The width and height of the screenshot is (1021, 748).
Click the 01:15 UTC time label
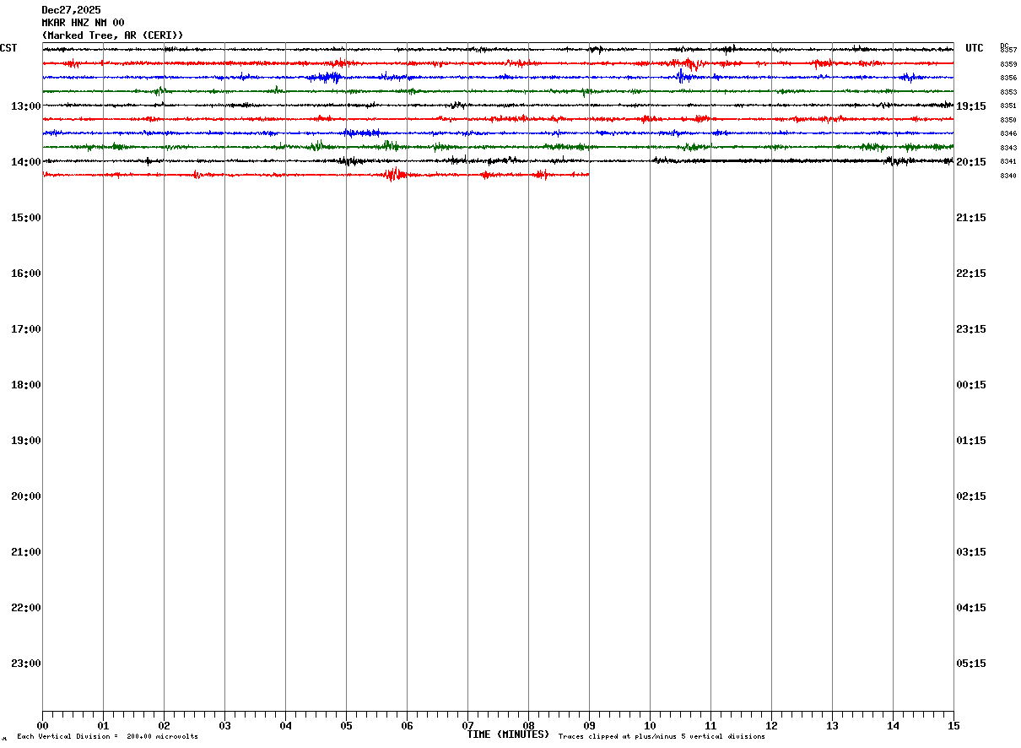[971, 441]
